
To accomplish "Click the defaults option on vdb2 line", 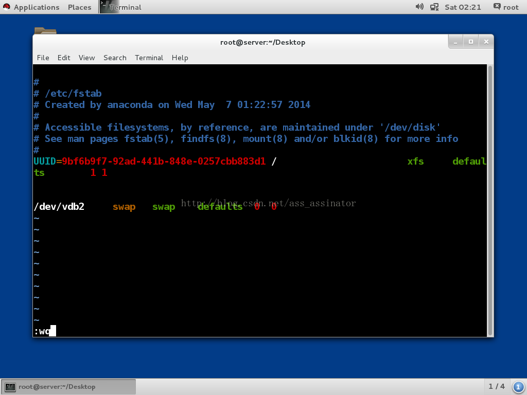I will 220,206.
